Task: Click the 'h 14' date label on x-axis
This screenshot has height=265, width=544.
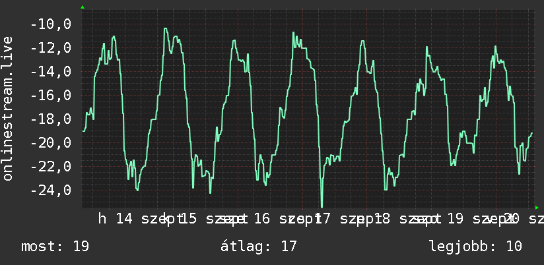Action: click(115, 219)
